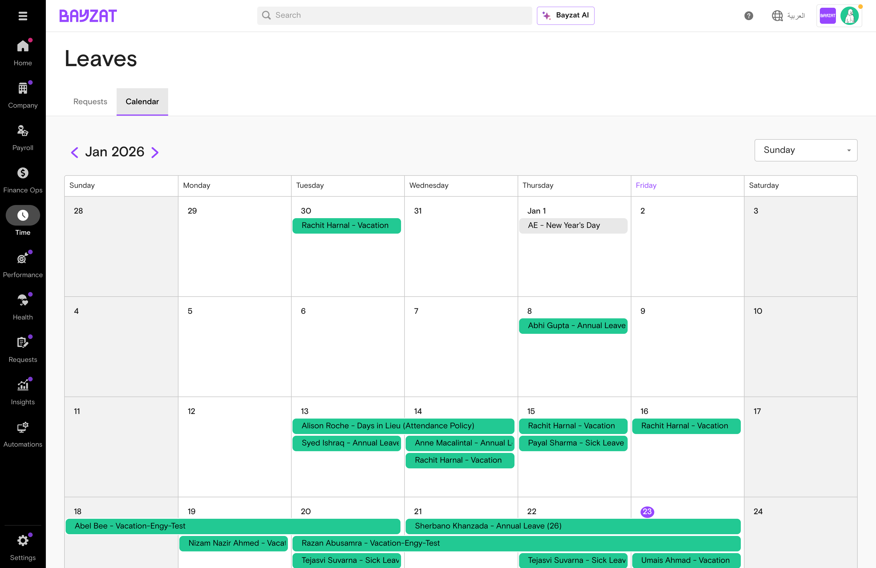876x568 pixels.
Task: Open Razan Abusamra Vacation-Engy-Test event
Action: [516, 543]
